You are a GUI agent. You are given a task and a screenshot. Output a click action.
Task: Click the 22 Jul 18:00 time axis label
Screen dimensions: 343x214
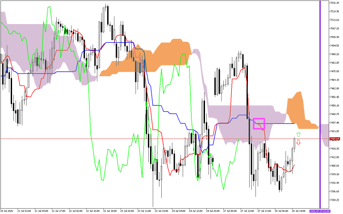pos(110,211)
